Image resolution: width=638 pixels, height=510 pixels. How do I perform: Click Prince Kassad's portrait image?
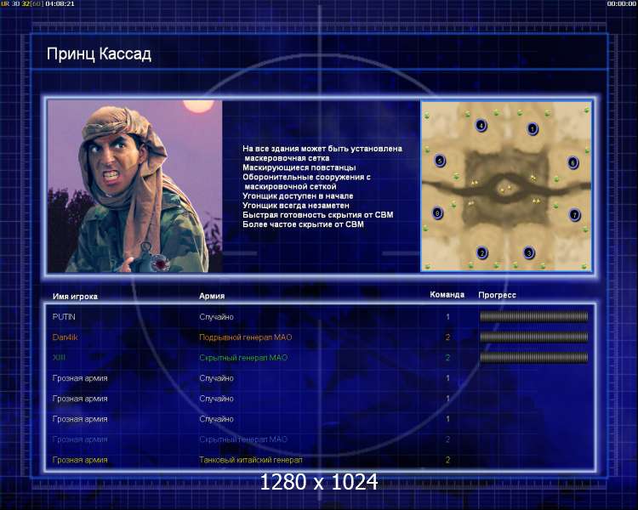pos(134,186)
